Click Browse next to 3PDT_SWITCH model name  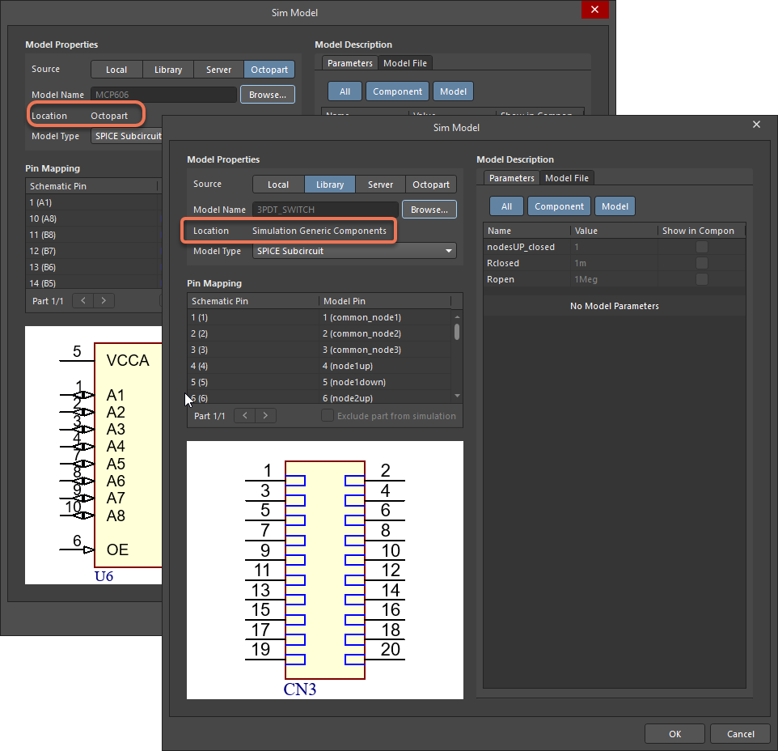pyautogui.click(x=429, y=210)
